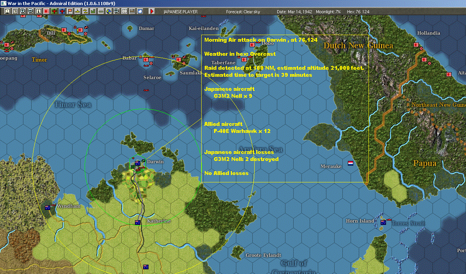Click the Horn Island label

tap(360, 221)
